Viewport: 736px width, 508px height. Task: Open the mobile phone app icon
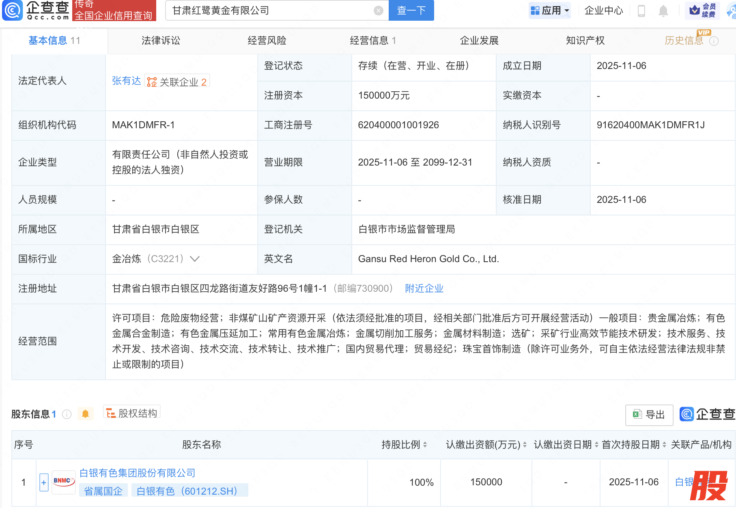click(641, 11)
